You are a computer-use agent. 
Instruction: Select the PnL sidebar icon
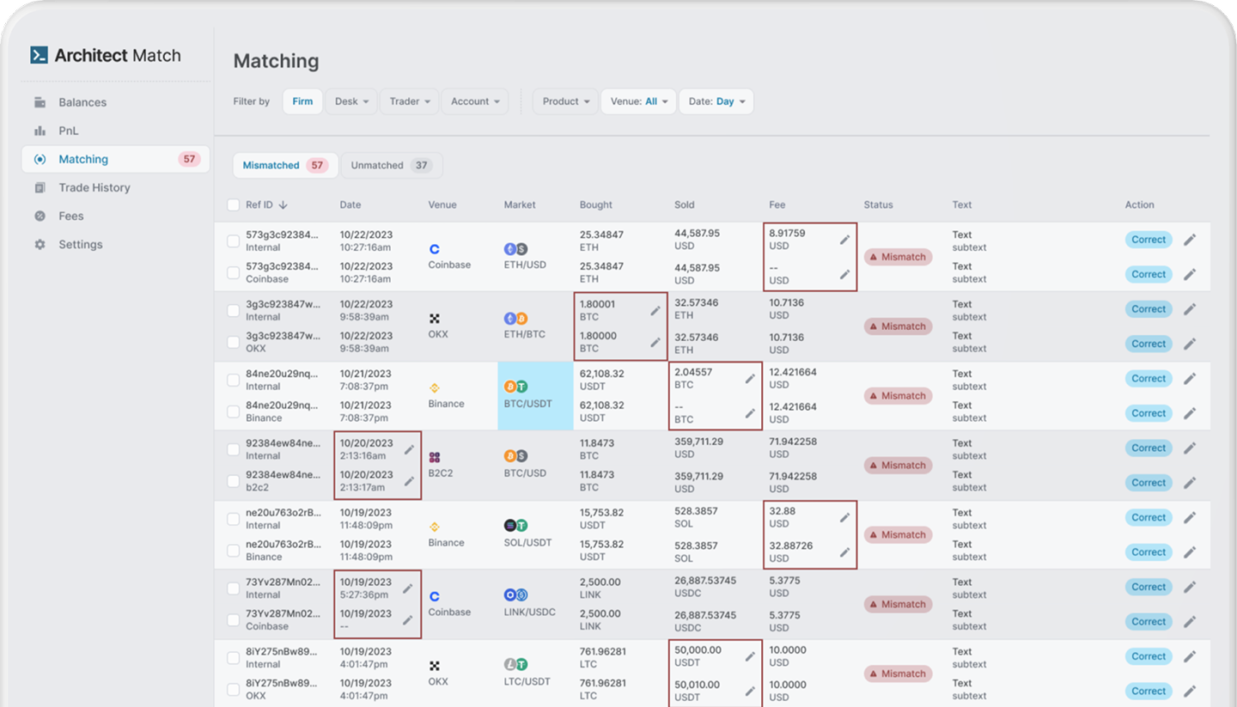(40, 131)
